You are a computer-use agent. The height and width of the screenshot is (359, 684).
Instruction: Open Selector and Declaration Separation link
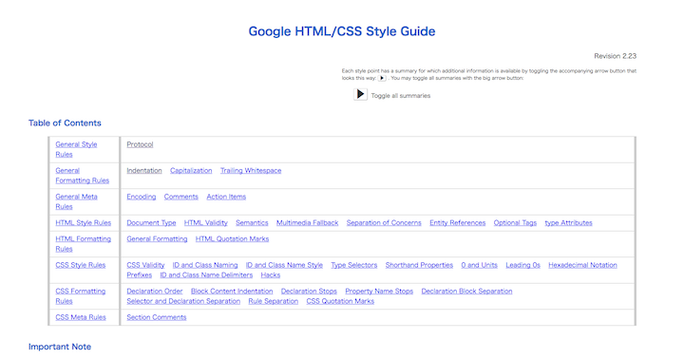coord(183,301)
